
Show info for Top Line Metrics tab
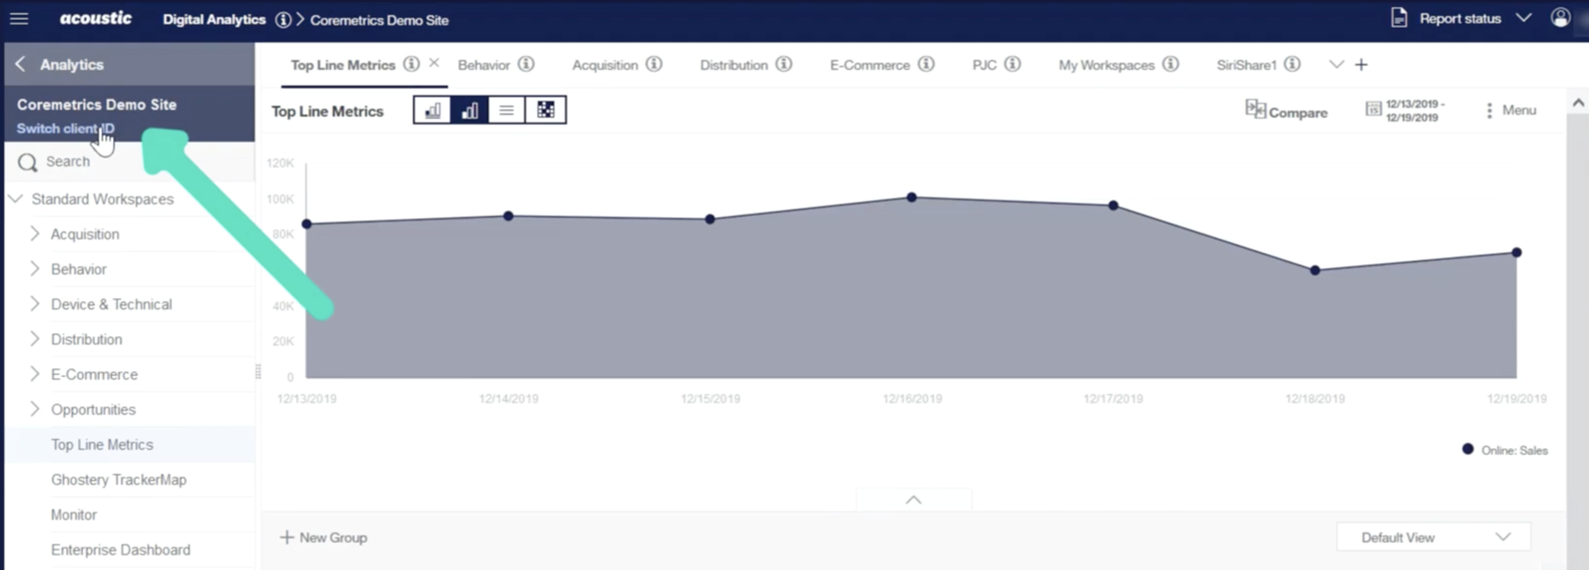coord(411,64)
